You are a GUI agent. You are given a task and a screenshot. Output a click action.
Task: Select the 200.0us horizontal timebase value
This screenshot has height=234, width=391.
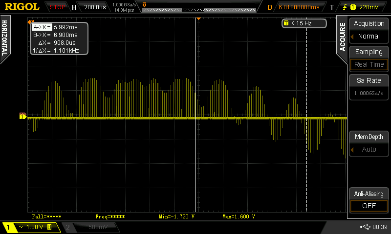pyautogui.click(x=95, y=7)
